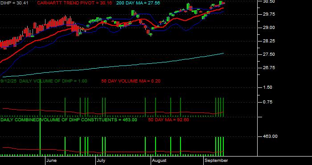Click the 29.75 price axis value
The image size is (312, 165).
pyautogui.click(x=269, y=14)
